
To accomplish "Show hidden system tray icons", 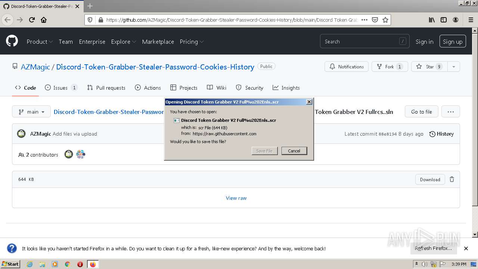I will tap(416, 264).
